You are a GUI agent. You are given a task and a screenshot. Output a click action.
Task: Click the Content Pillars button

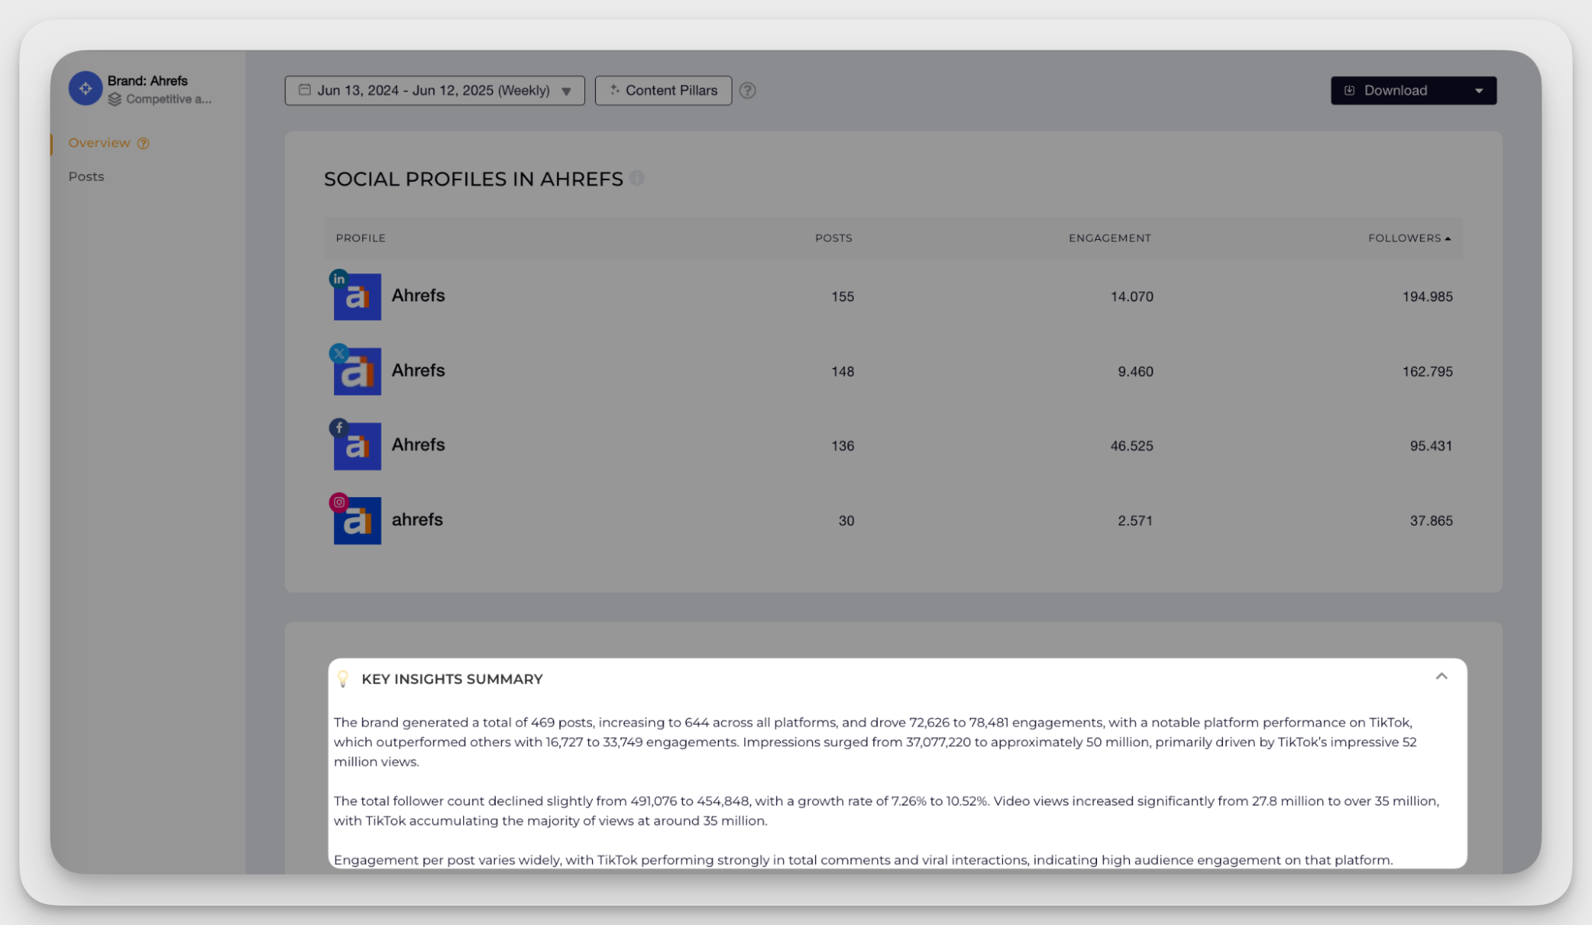pyautogui.click(x=664, y=91)
